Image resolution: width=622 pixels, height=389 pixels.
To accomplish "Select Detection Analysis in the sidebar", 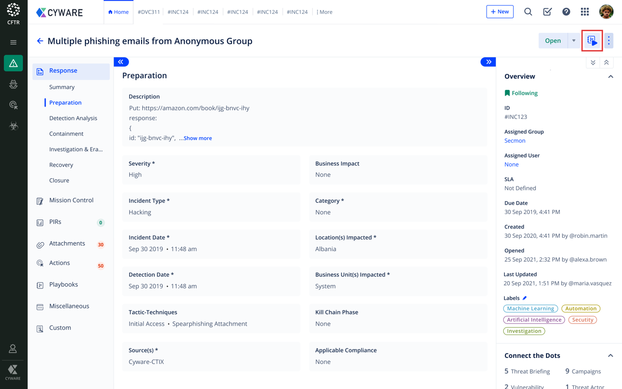I will [x=73, y=118].
